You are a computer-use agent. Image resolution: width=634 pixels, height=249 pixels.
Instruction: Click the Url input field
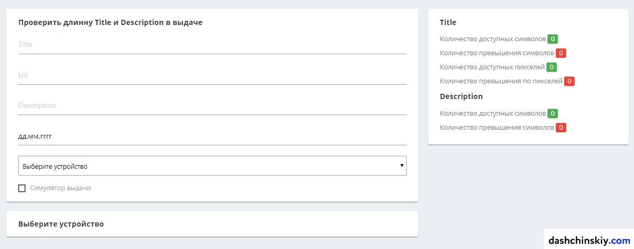tap(212, 75)
